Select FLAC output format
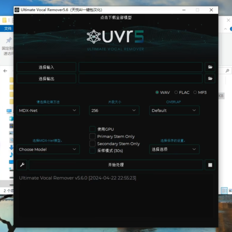The height and width of the screenshot is (232, 232). click(182, 92)
